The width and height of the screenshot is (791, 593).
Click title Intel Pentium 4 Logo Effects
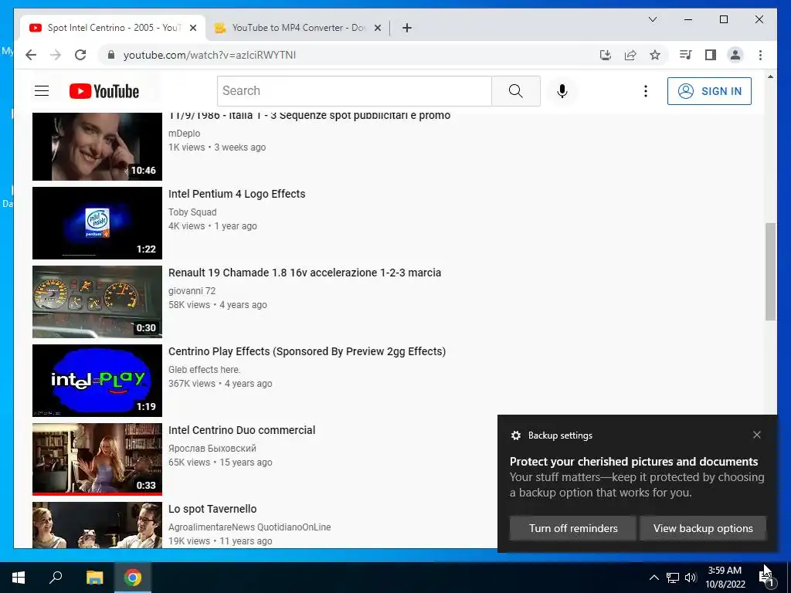[236, 194]
